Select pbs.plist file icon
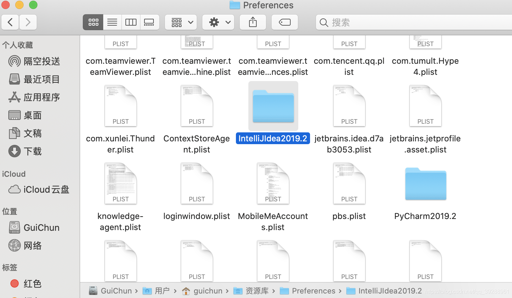The height and width of the screenshot is (298, 512). click(349, 183)
